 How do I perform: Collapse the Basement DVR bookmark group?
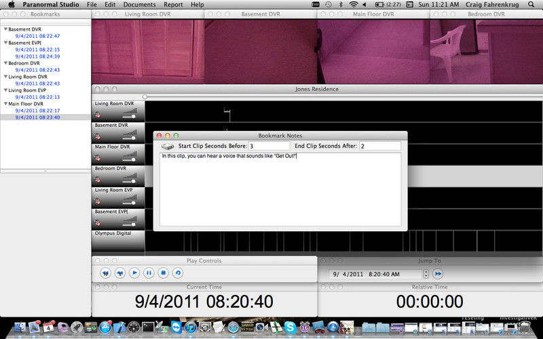pos(5,29)
